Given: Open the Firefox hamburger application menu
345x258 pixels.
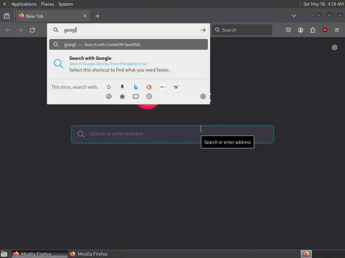Looking at the screenshot, I should (337, 30).
